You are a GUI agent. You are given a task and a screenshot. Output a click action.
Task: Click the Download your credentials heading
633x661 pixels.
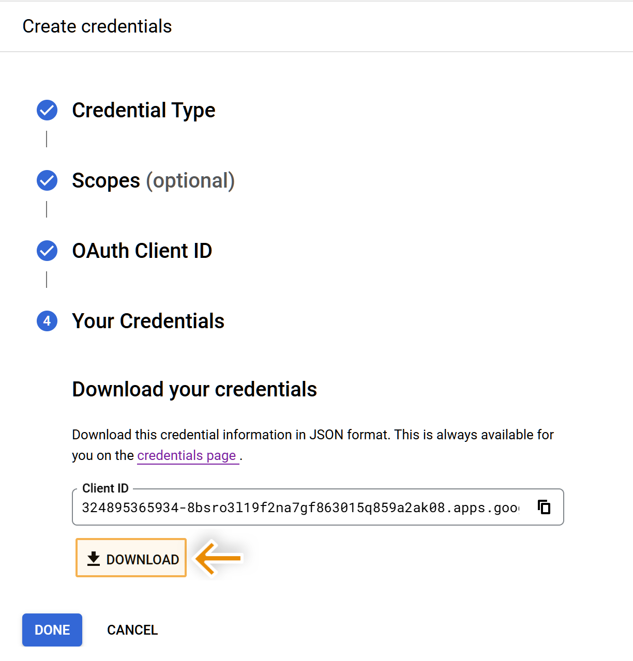click(x=194, y=389)
